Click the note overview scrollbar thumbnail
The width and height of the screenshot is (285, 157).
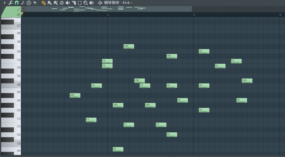(x=109, y=9)
